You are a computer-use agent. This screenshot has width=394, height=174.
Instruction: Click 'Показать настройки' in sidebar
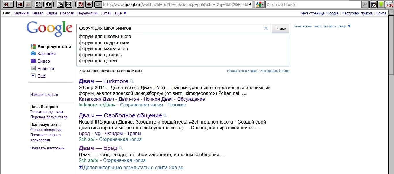47,148
